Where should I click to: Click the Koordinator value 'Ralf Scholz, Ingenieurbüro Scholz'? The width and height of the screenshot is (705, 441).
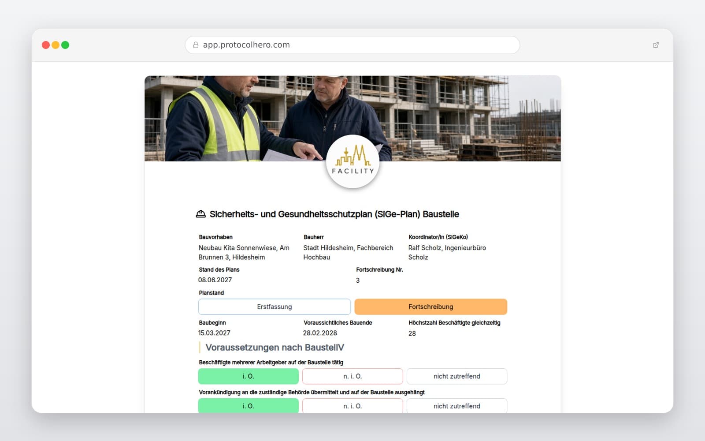447,252
